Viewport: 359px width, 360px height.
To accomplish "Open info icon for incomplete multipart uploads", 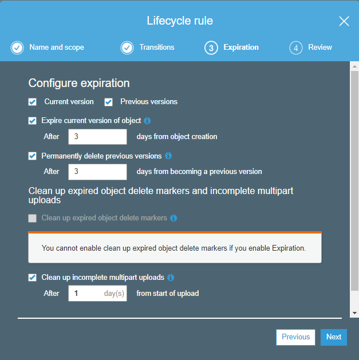I will (171, 278).
